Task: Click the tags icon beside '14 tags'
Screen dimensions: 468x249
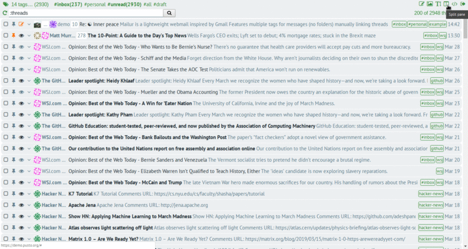Action: (5, 4)
